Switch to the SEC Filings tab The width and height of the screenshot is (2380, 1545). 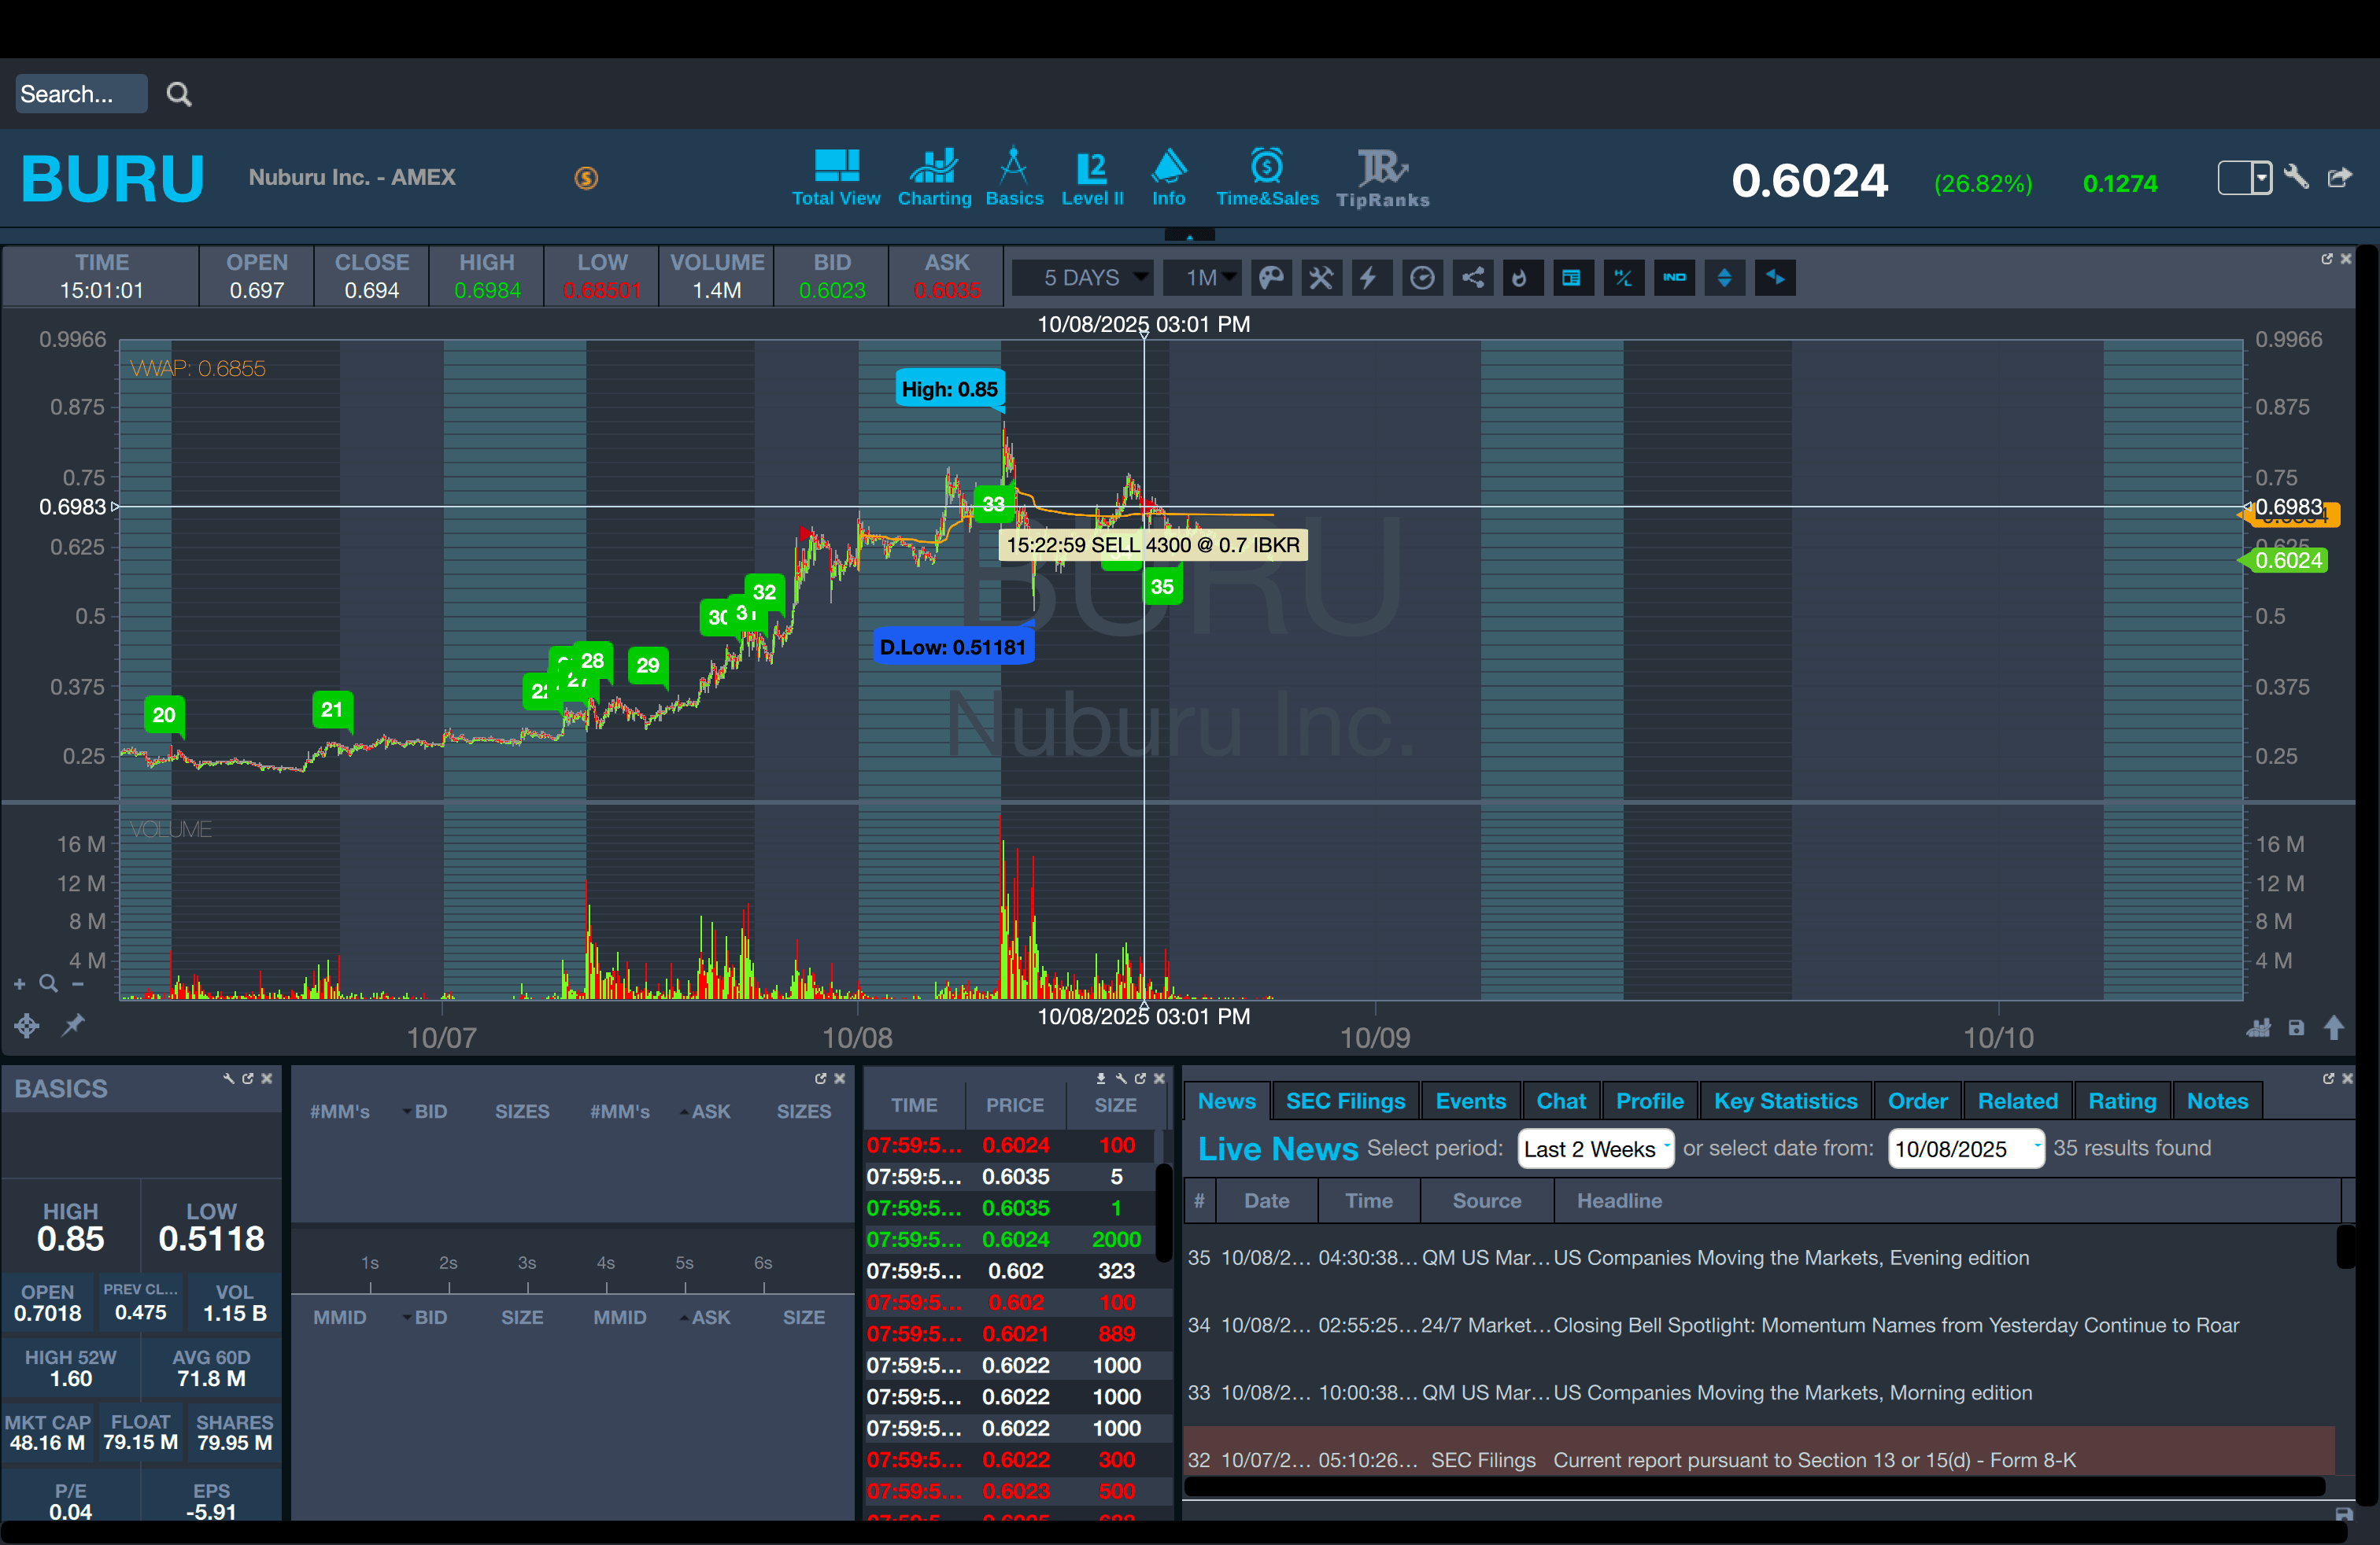pyautogui.click(x=1344, y=1101)
